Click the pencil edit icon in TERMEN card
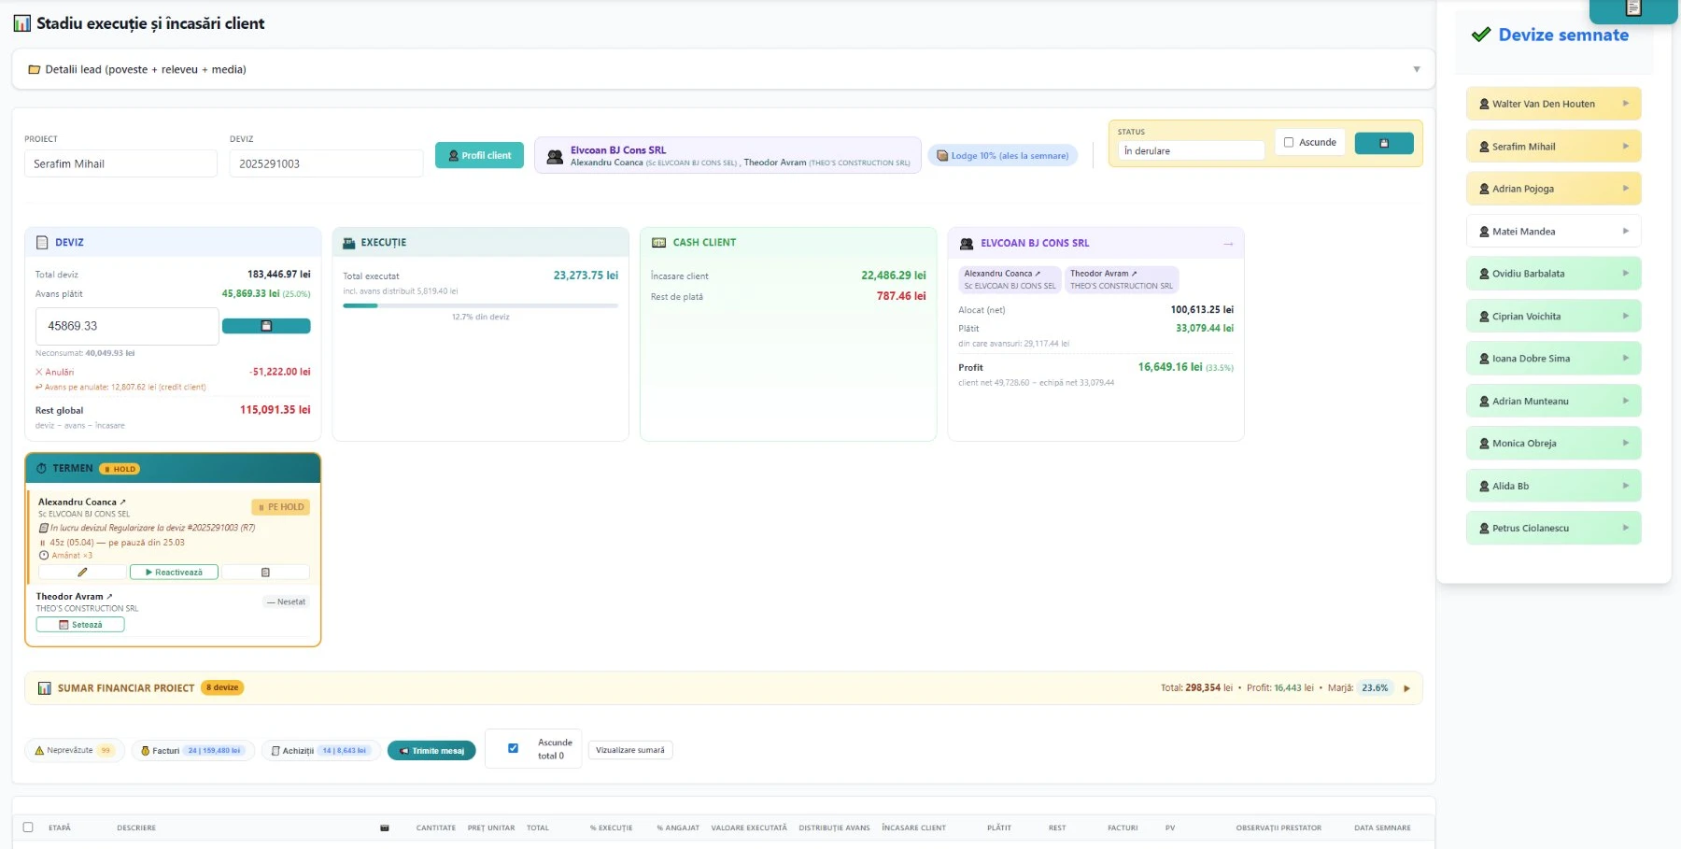This screenshot has height=849, width=1681. click(x=82, y=572)
